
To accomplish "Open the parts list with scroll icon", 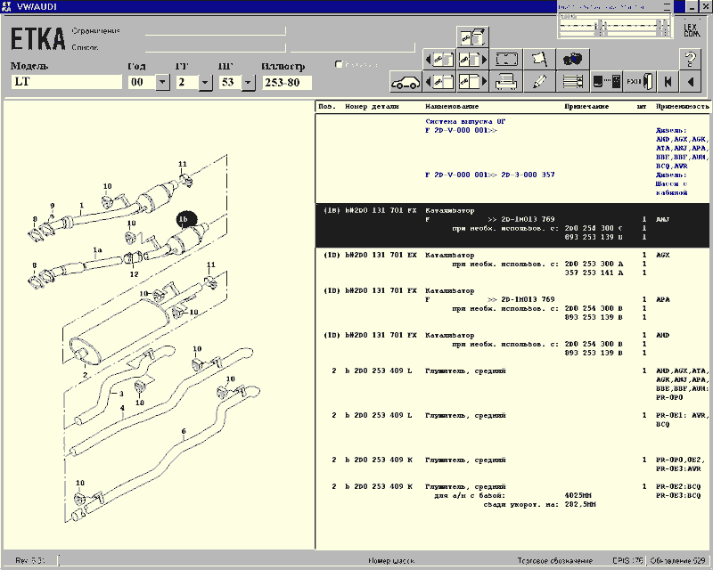I will click(x=572, y=82).
